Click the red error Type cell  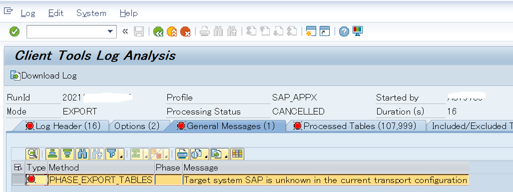pyautogui.click(x=36, y=180)
